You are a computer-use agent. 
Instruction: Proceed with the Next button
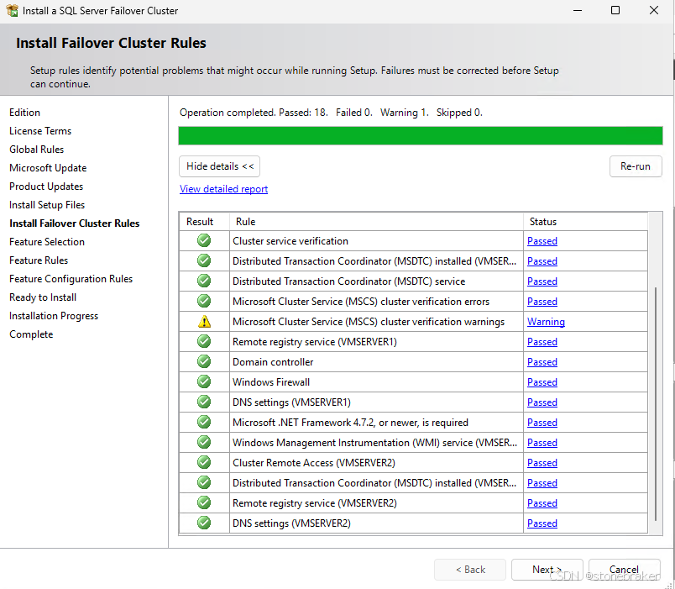(547, 570)
